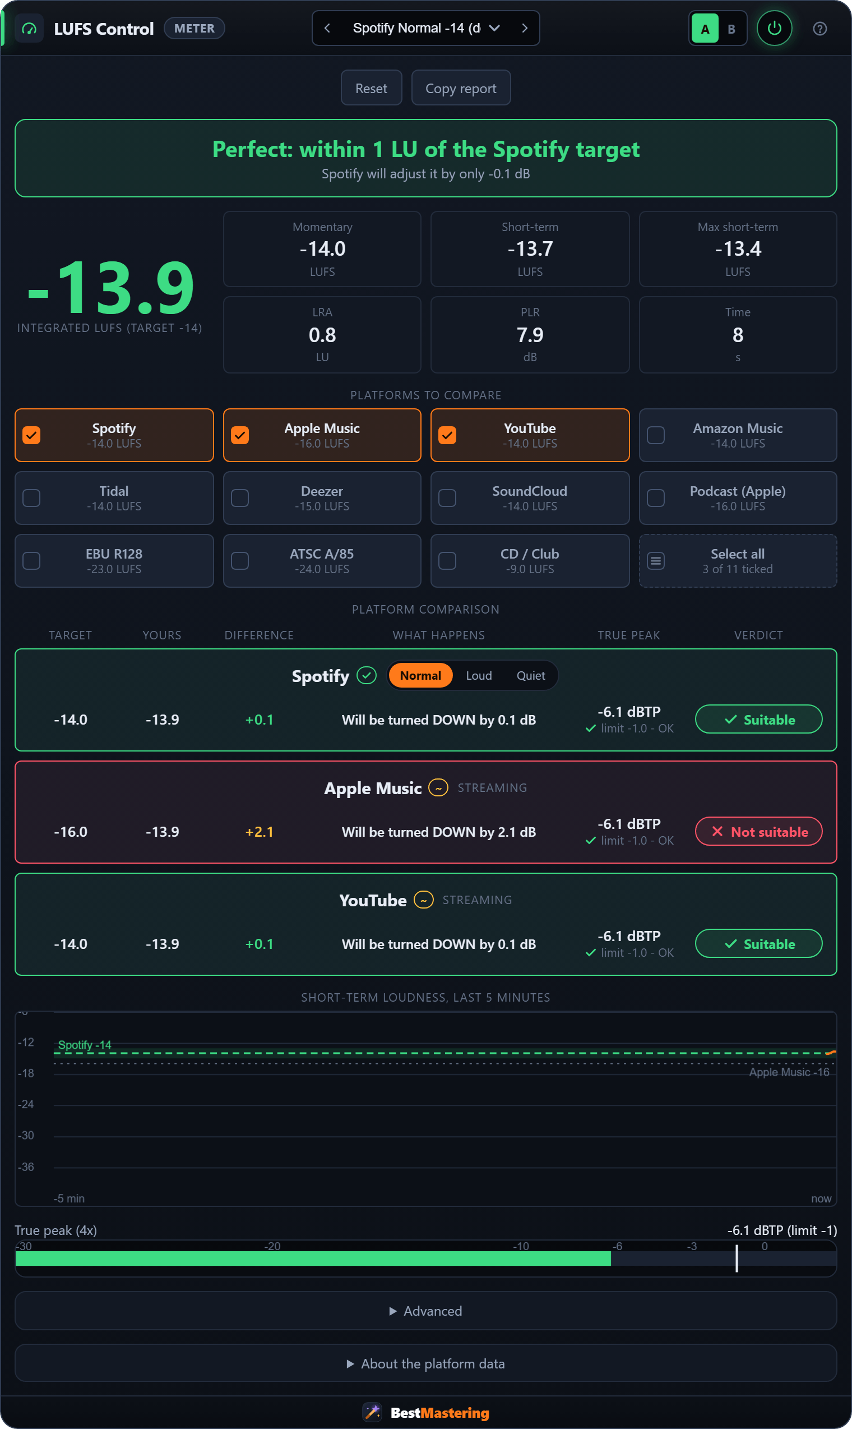Open the Spotify Normal -14 preset dropdown
Viewport: 852px width, 1429px height.
(x=425, y=28)
